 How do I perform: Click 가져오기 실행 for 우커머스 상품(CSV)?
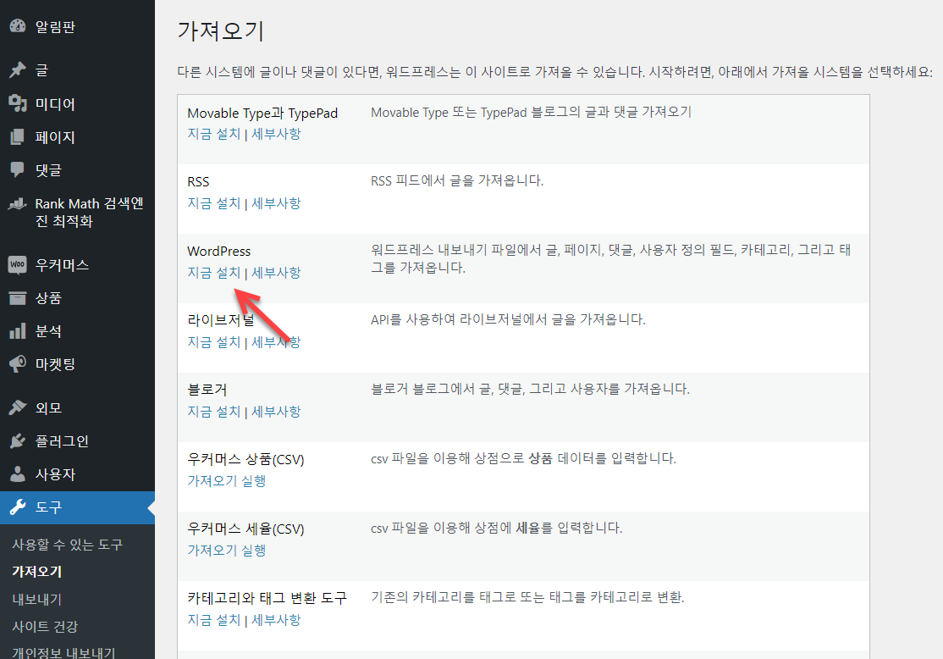[226, 481]
